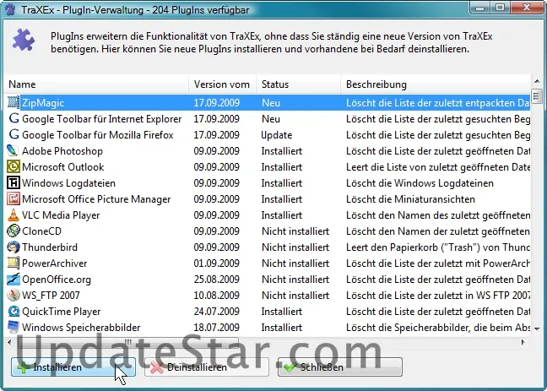Select the VLC Media Player row

pos(268,215)
